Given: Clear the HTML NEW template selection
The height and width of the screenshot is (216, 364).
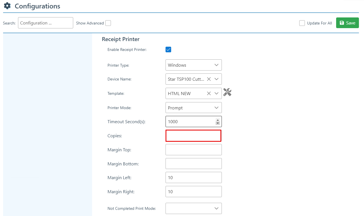Looking at the screenshot, I should (209, 93).
